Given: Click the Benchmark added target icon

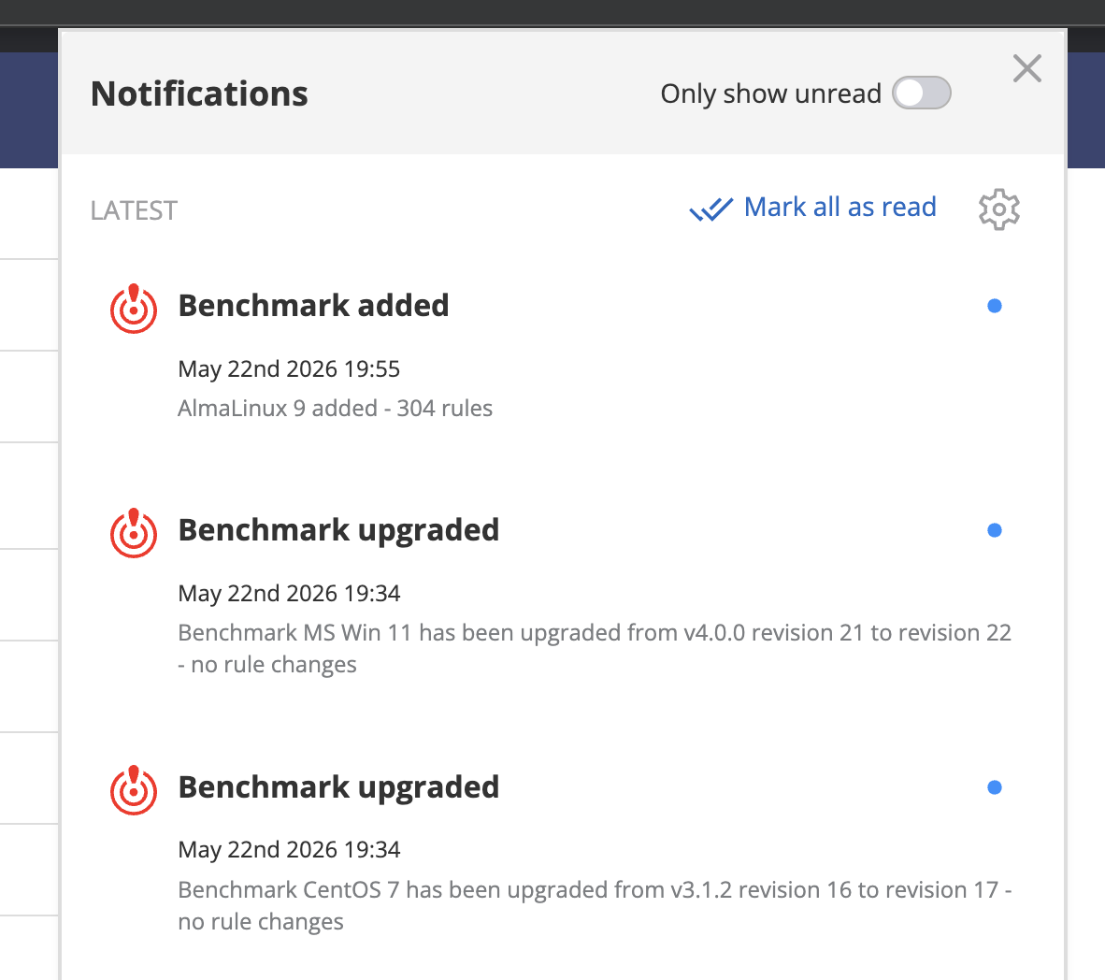Looking at the screenshot, I should point(133,308).
